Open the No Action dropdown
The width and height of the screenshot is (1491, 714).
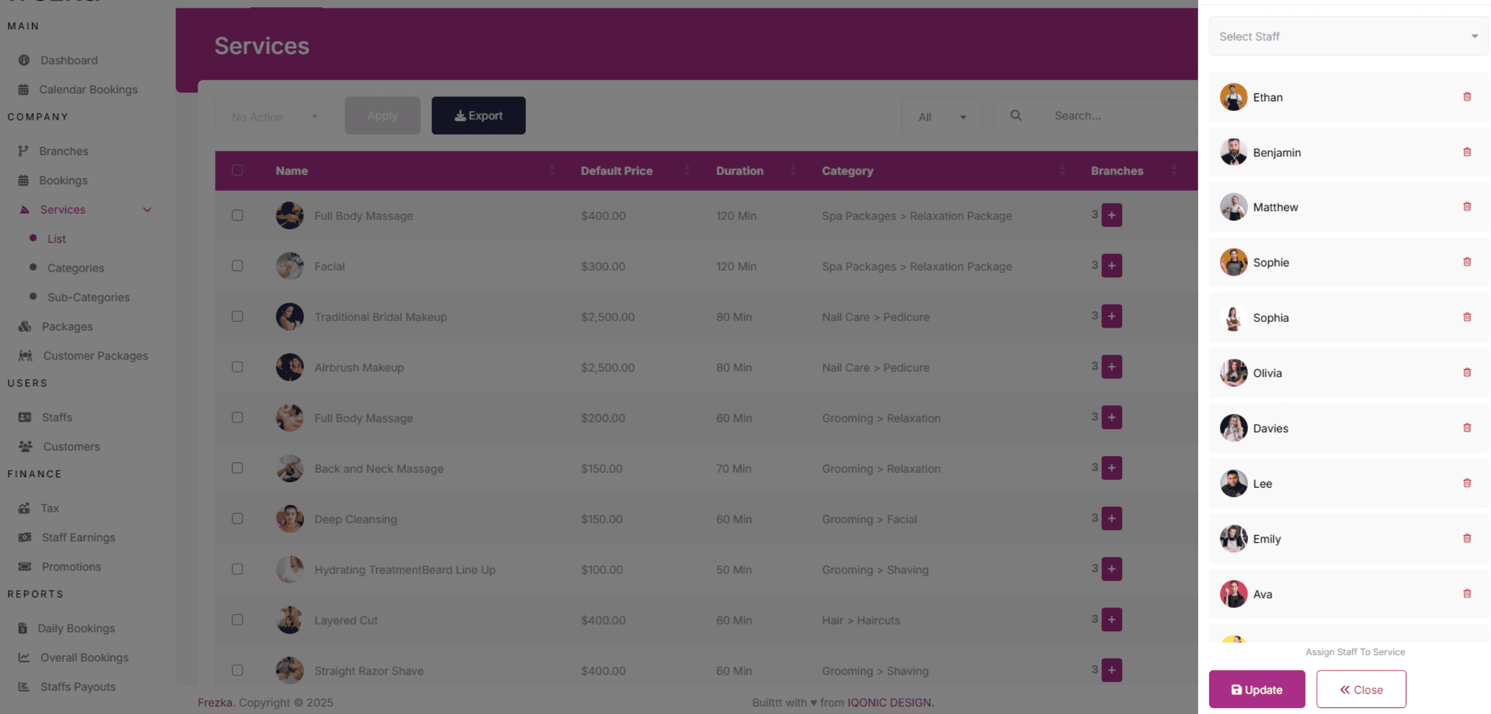274,116
